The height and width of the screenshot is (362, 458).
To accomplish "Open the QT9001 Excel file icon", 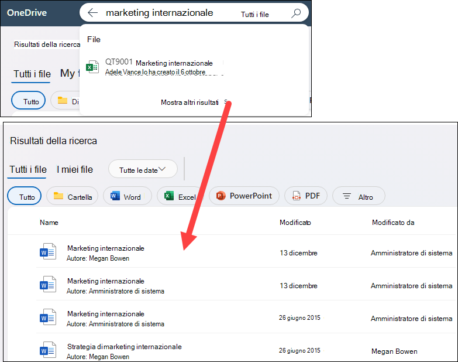I will pyautogui.click(x=92, y=67).
